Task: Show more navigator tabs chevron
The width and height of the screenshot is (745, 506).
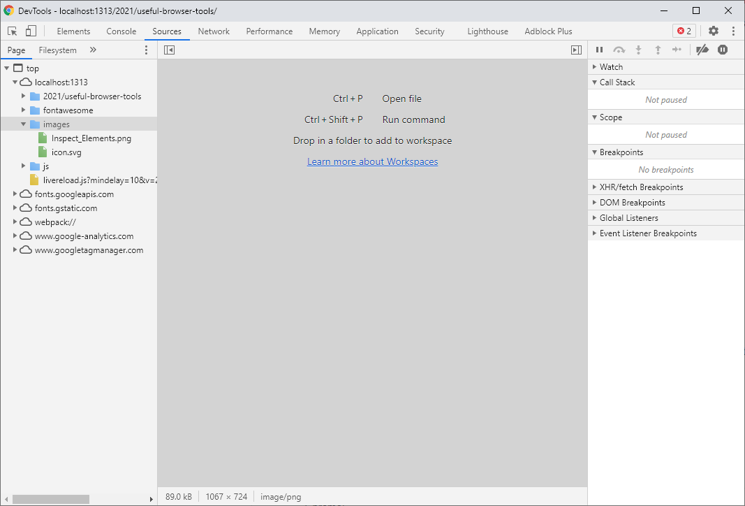Action: (x=93, y=50)
